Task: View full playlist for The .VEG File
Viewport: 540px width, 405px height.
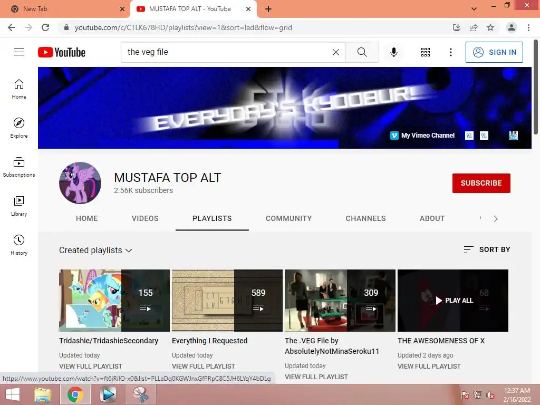Action: coord(316,377)
